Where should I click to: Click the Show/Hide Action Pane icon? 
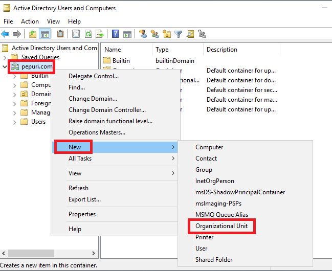pos(127,34)
